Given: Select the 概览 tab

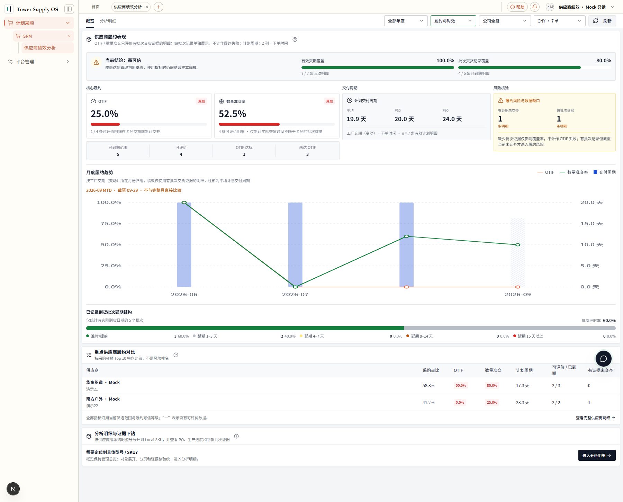Looking at the screenshot, I should click(90, 21).
